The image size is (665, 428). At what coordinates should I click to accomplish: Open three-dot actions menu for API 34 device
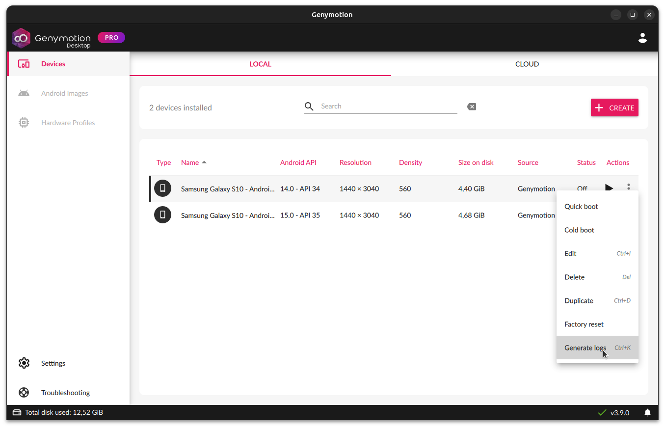pyautogui.click(x=629, y=187)
